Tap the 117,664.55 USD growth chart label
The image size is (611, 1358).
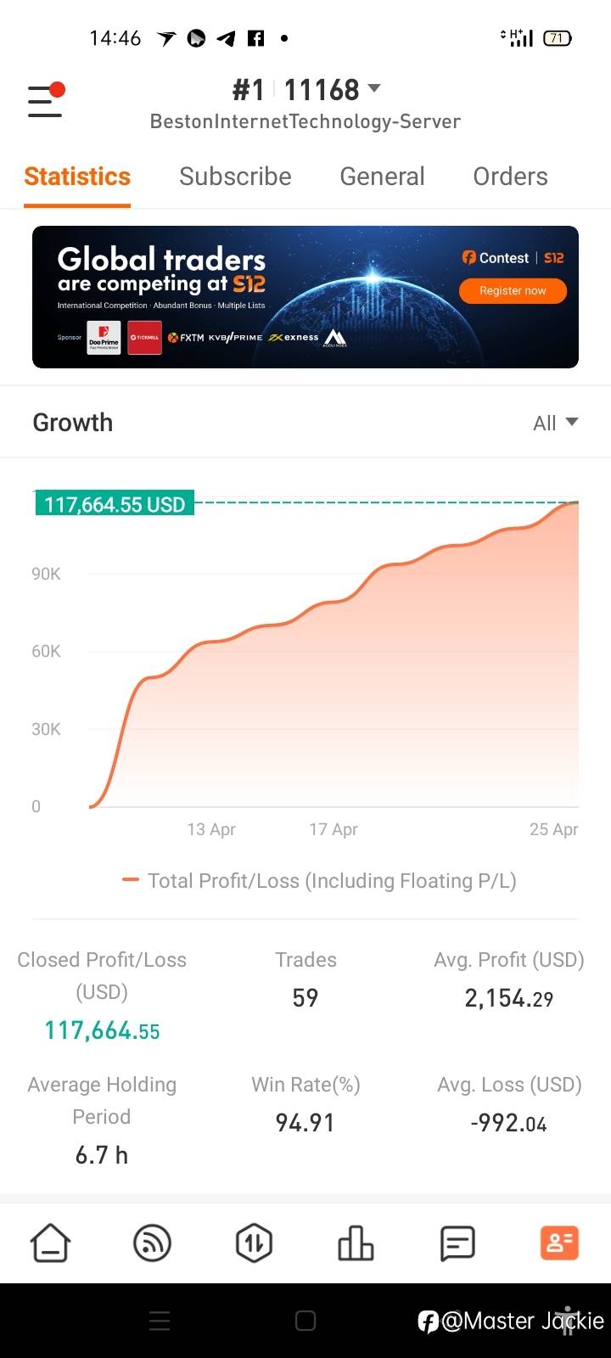click(115, 504)
